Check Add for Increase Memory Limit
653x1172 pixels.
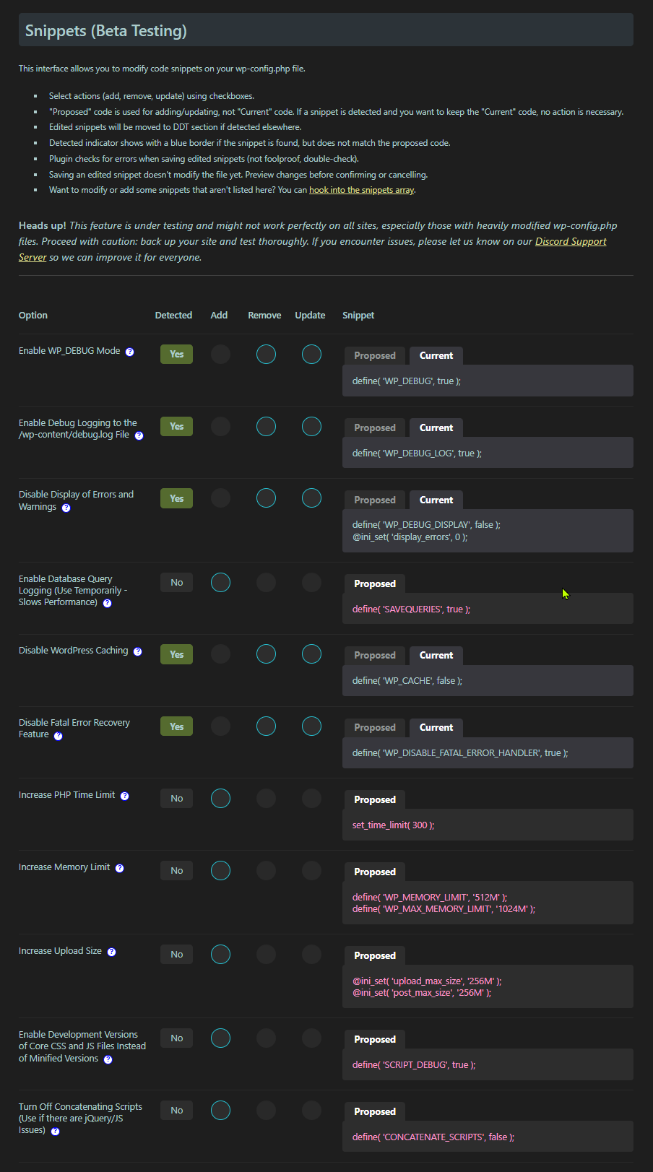pyautogui.click(x=220, y=870)
